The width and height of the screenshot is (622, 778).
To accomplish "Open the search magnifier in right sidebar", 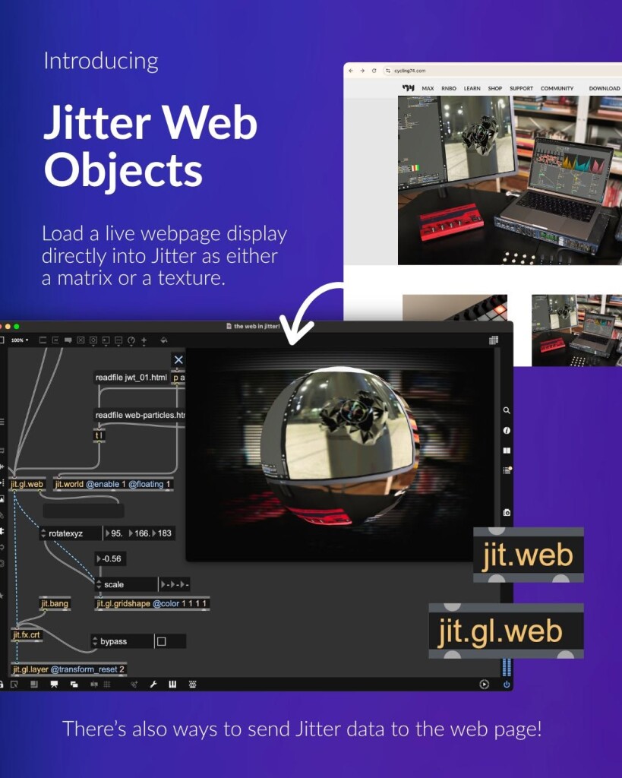I will (507, 410).
